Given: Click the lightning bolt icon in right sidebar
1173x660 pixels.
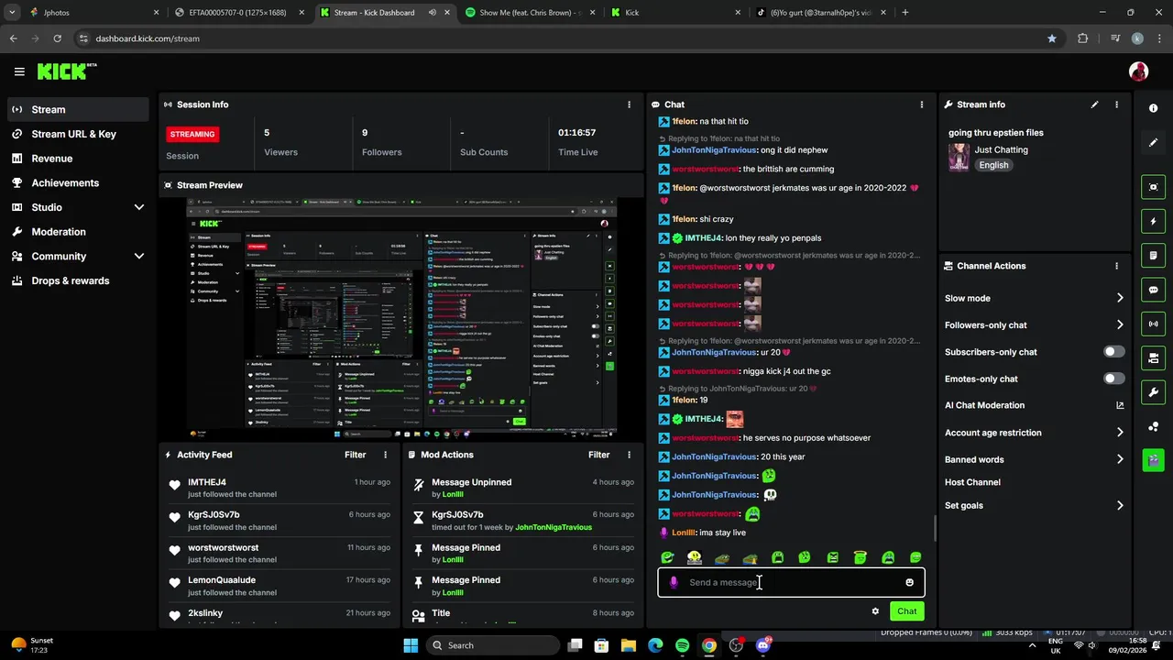Looking at the screenshot, I should (1153, 221).
